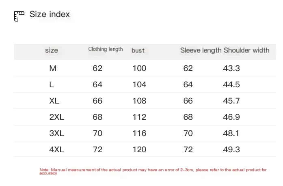The image size is (283, 186).
Task: Click the bust value 108
Action: 139,101
